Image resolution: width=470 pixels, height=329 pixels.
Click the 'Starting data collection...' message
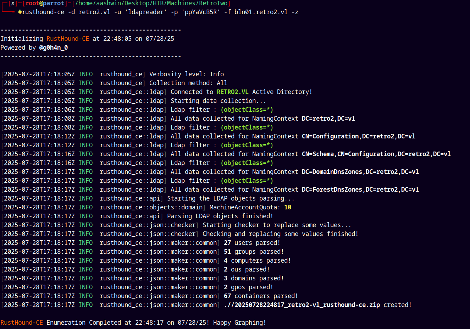tap(219, 101)
